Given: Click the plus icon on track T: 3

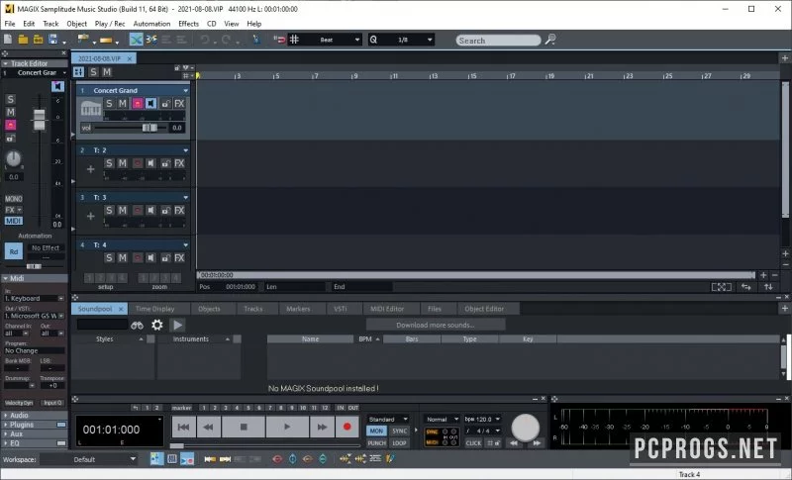Looking at the screenshot, I should [x=90, y=216].
